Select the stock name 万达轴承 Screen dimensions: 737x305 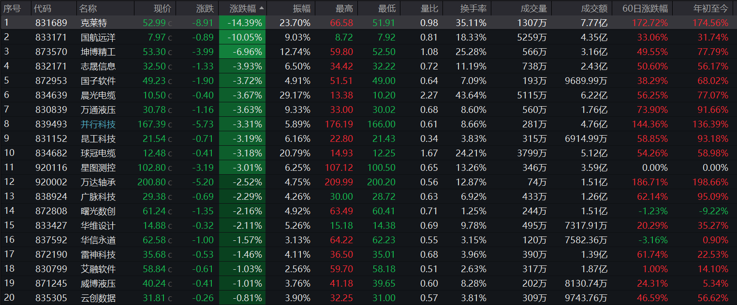point(98,182)
